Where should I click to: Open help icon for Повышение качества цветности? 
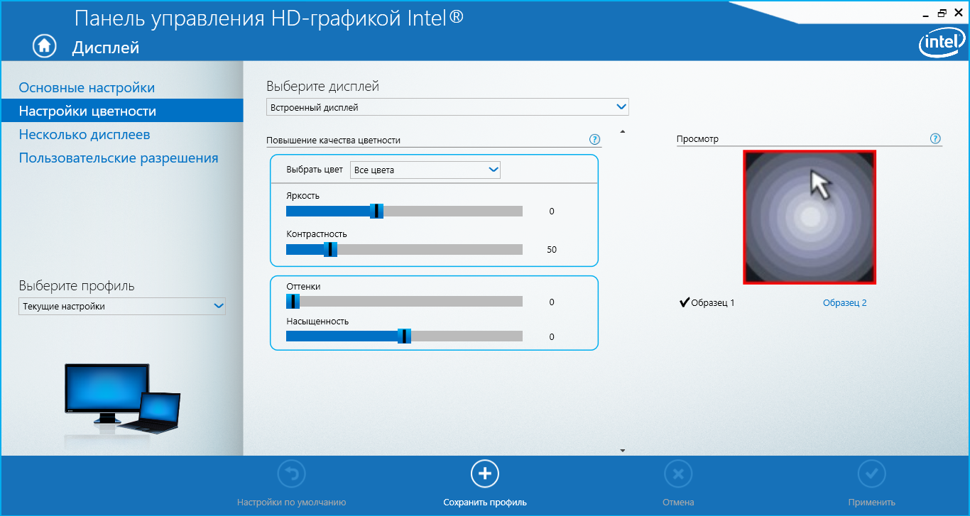[595, 139]
